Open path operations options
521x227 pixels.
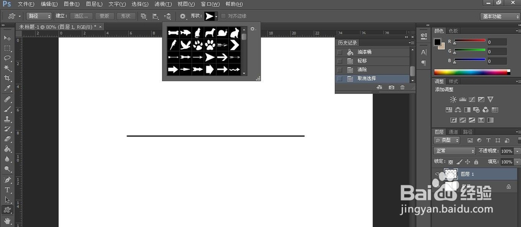[x=143, y=16]
